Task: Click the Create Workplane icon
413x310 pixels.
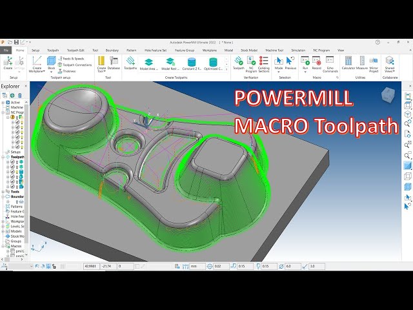Action: point(37,61)
